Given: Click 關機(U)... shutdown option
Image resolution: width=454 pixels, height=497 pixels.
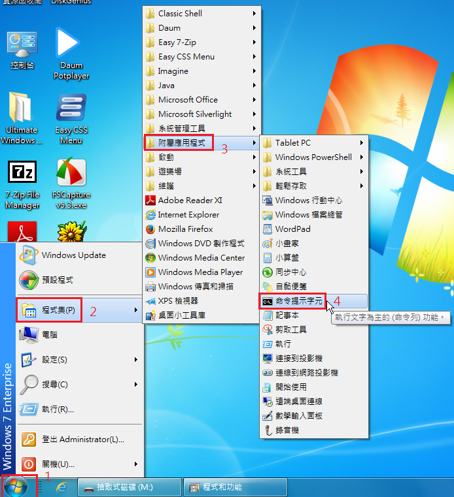Looking at the screenshot, I should (x=79, y=464).
